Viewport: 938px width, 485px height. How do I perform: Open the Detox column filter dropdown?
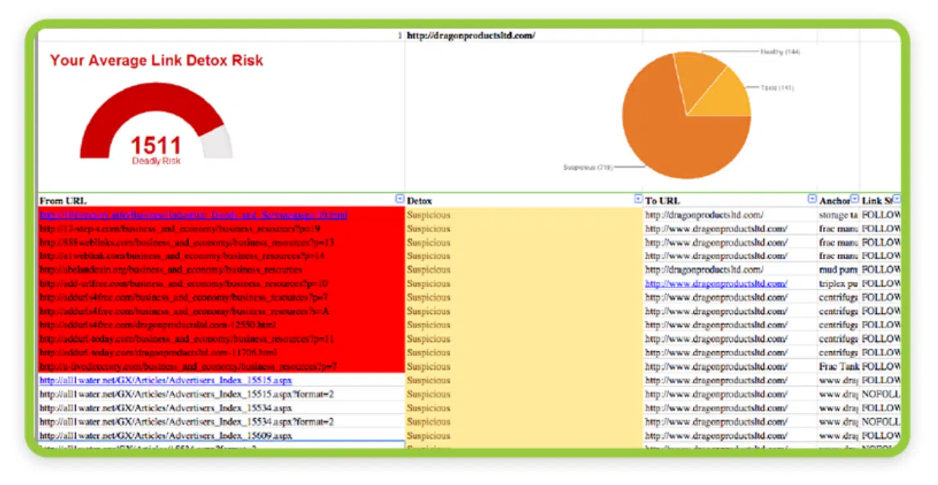click(x=638, y=199)
